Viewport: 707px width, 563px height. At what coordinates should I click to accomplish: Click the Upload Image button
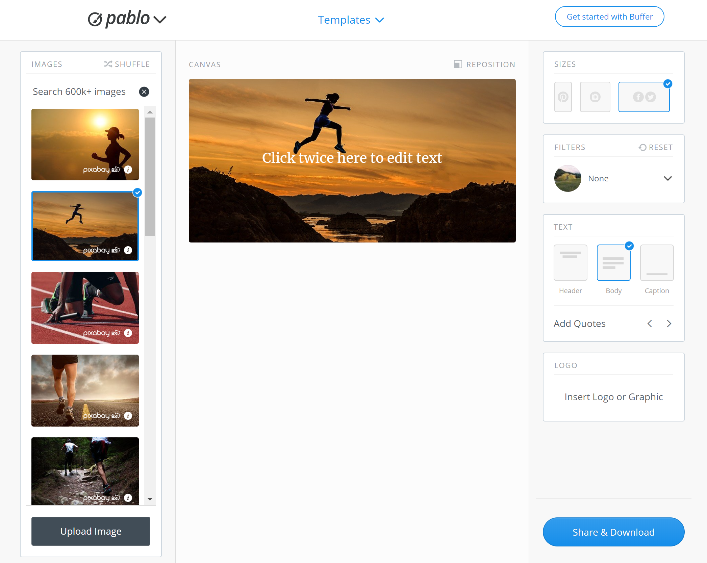coord(90,531)
